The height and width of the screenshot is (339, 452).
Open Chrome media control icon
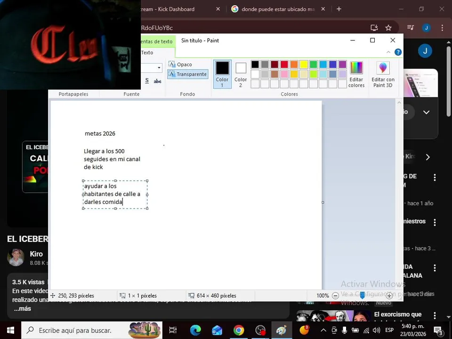click(411, 28)
